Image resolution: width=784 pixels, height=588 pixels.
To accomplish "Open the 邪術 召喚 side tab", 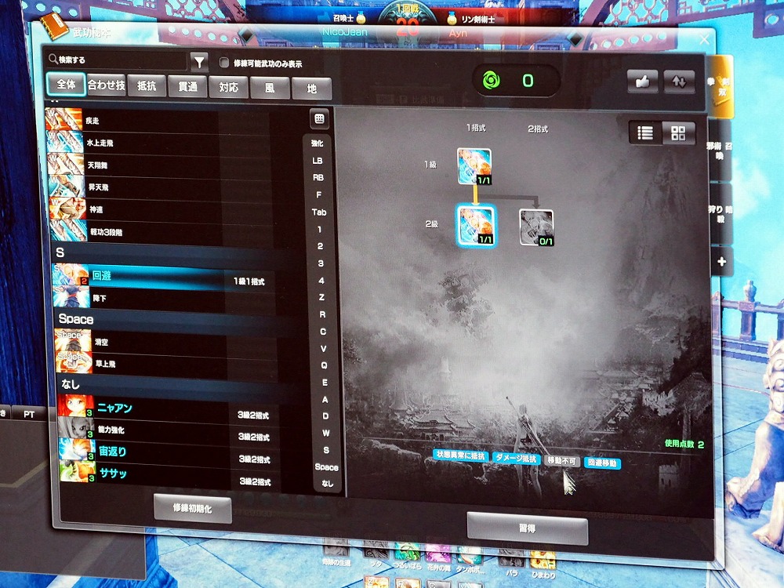I will (720, 151).
